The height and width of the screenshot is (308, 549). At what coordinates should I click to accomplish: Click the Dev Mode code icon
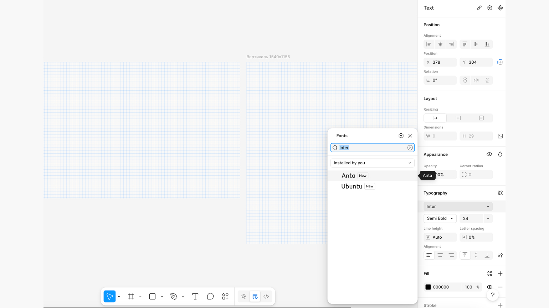266,296
